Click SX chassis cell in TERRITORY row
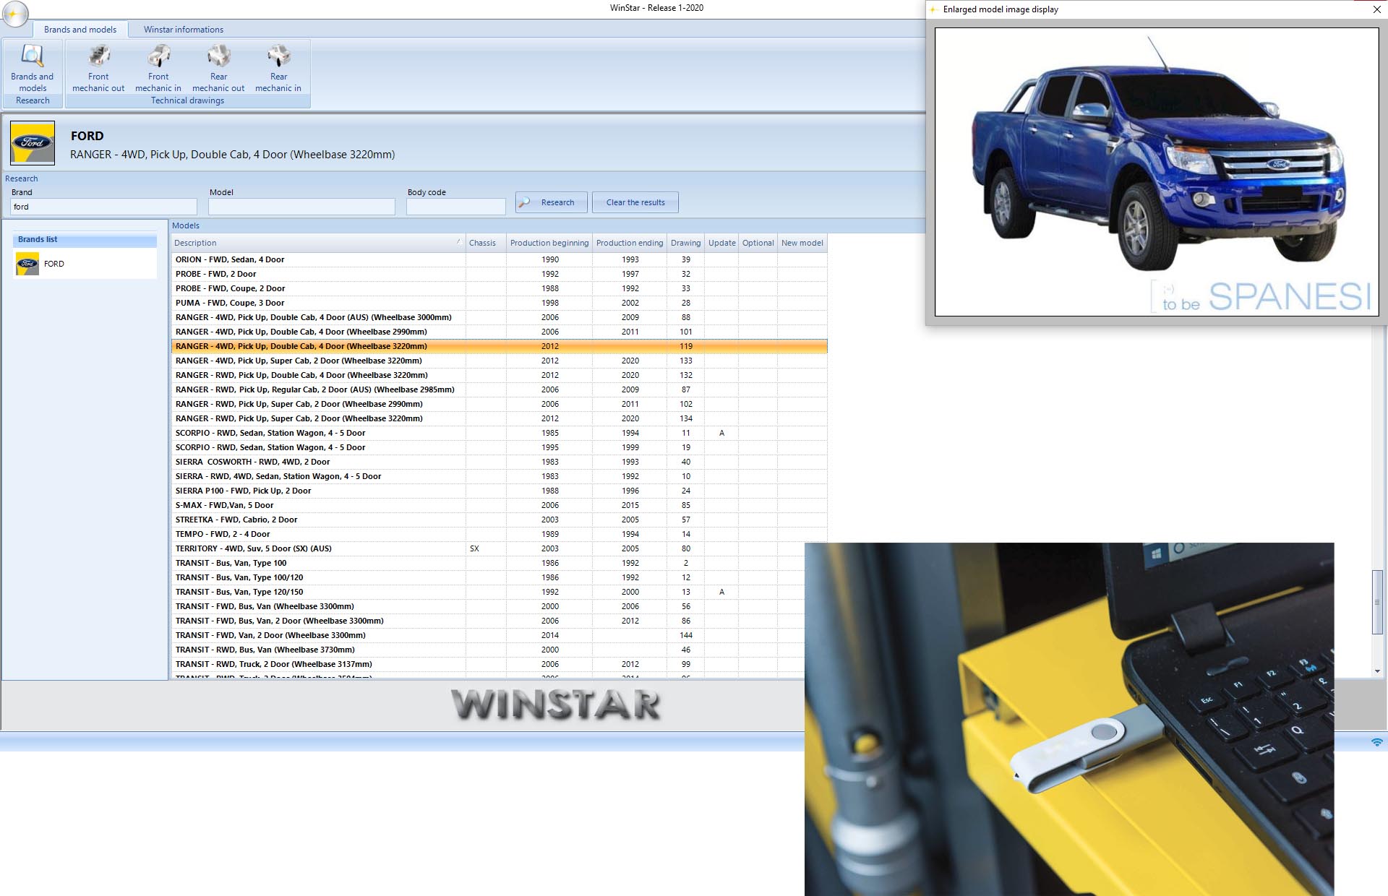This screenshot has width=1388, height=896. click(x=486, y=548)
